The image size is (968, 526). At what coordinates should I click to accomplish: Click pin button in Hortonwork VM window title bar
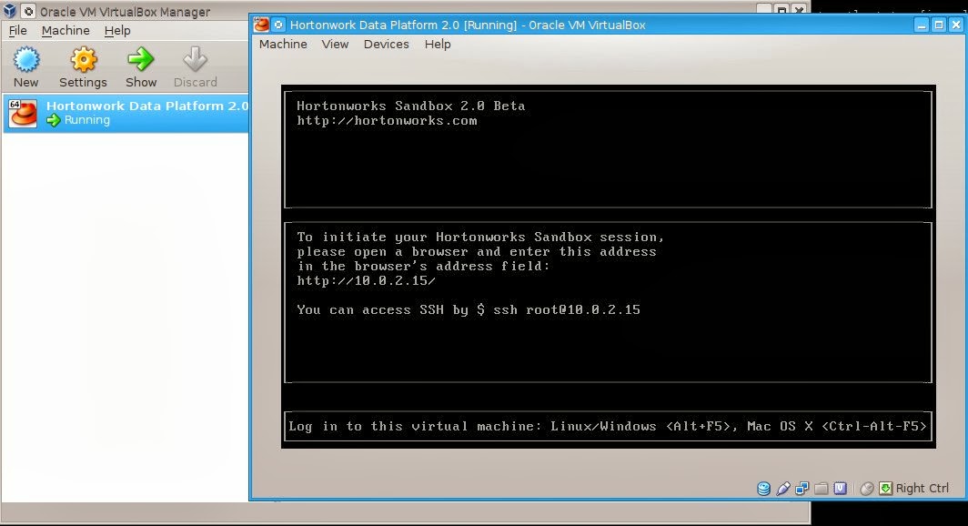[278, 25]
